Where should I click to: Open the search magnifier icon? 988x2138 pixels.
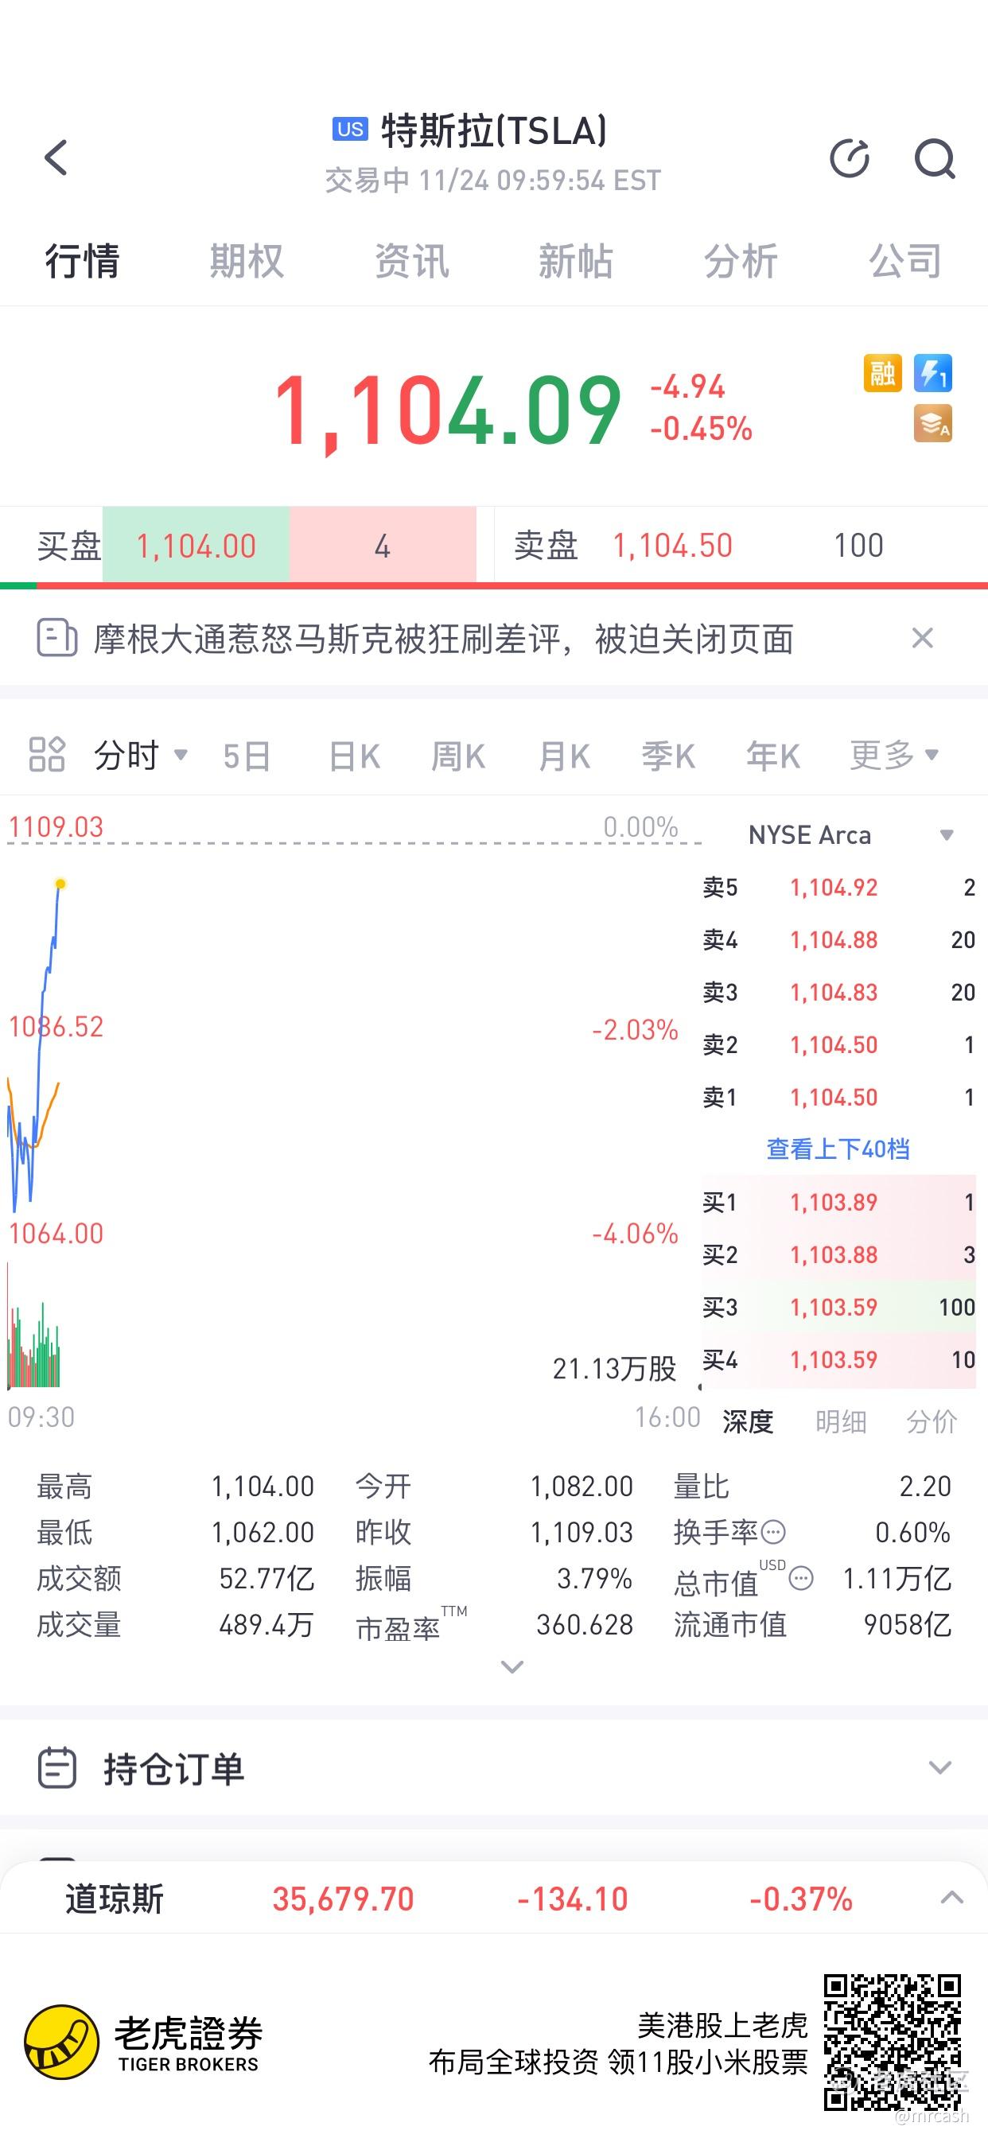pos(935,158)
